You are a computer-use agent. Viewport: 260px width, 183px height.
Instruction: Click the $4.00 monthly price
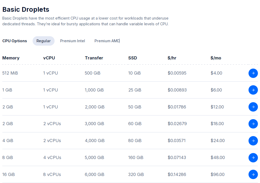[x=216, y=73]
